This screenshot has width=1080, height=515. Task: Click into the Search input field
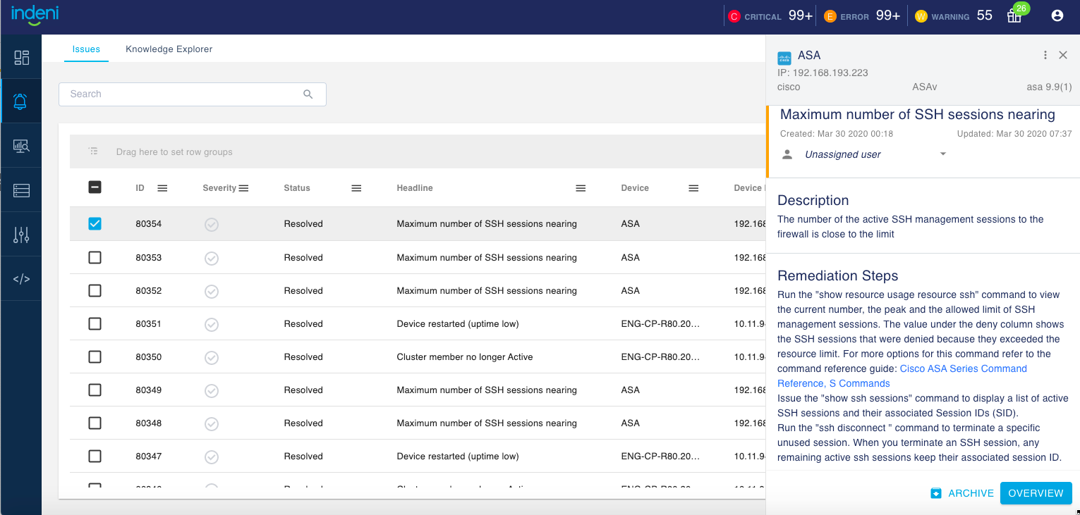183,94
